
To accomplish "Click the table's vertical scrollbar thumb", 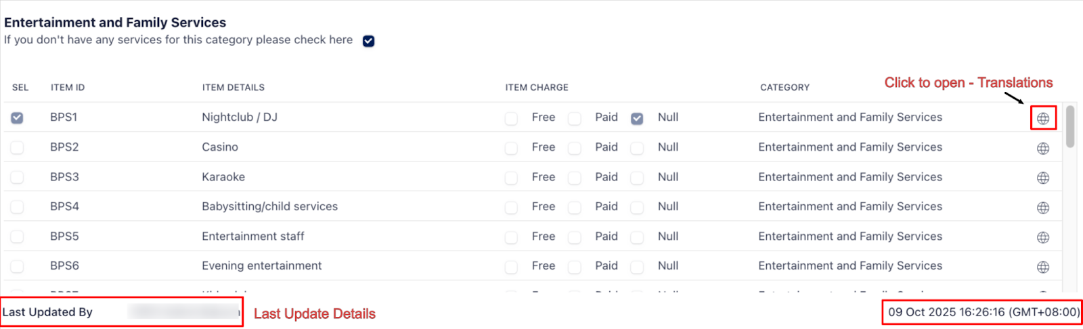I will (1069, 126).
